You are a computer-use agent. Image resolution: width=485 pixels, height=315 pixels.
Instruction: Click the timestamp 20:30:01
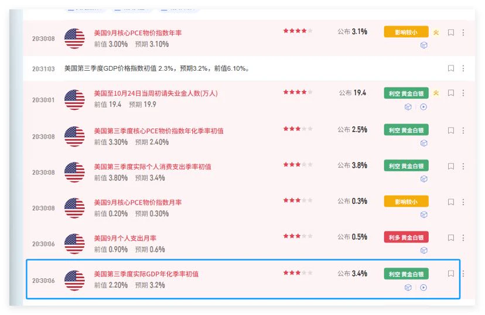point(43,100)
